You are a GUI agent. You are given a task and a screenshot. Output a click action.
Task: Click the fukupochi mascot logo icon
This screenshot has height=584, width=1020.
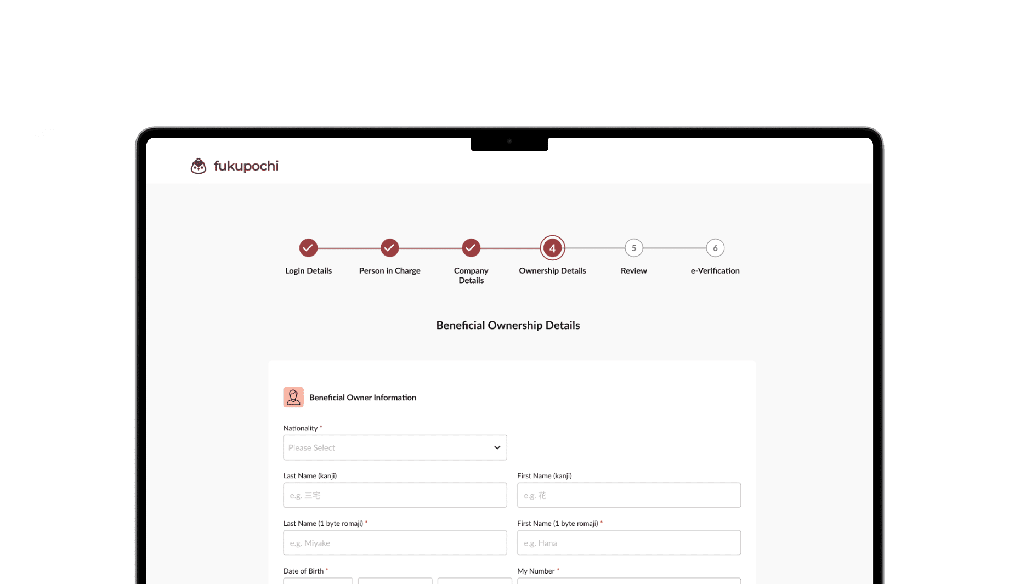coord(198,166)
